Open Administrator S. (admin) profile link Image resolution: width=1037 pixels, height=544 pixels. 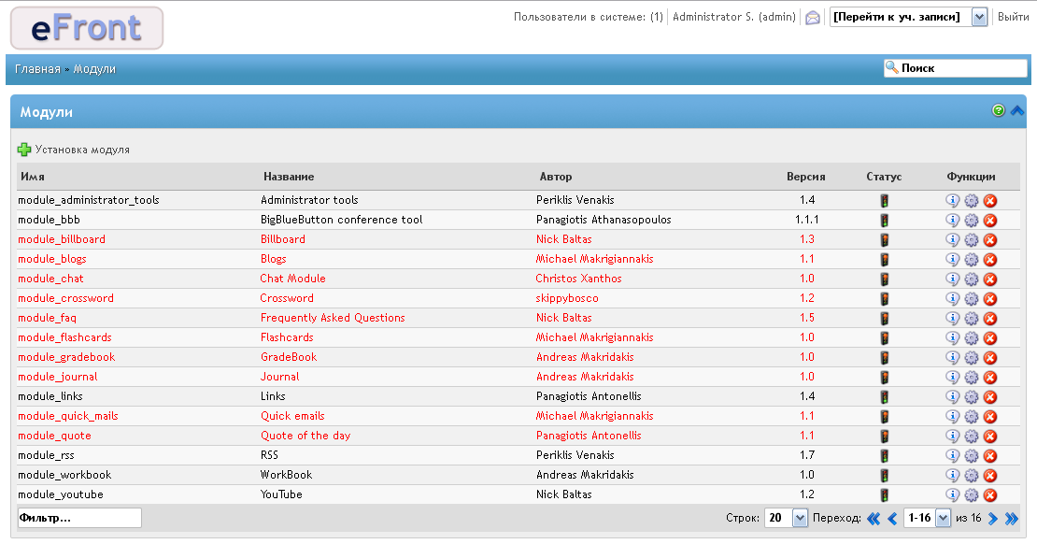734,17
